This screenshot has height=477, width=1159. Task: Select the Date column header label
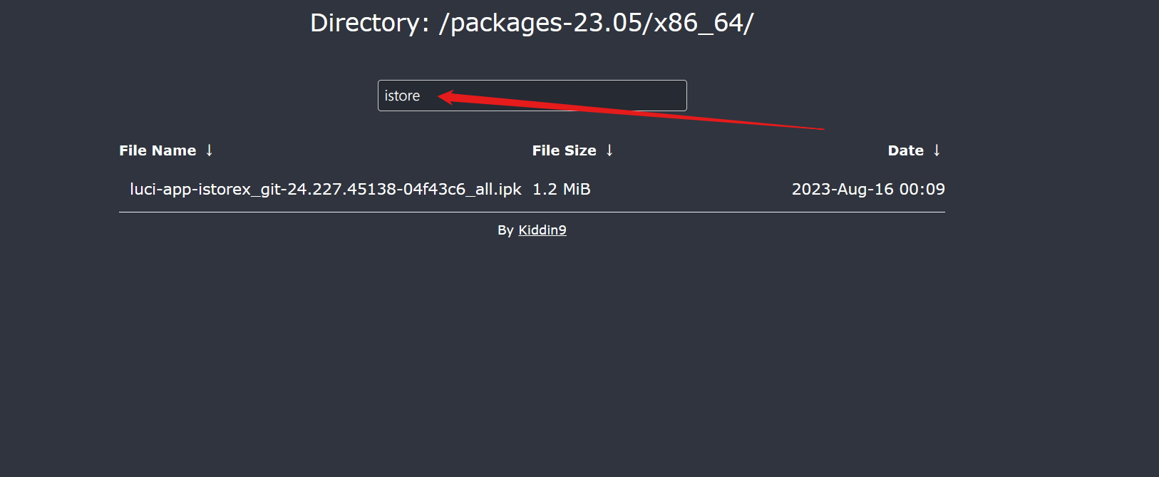click(x=905, y=150)
